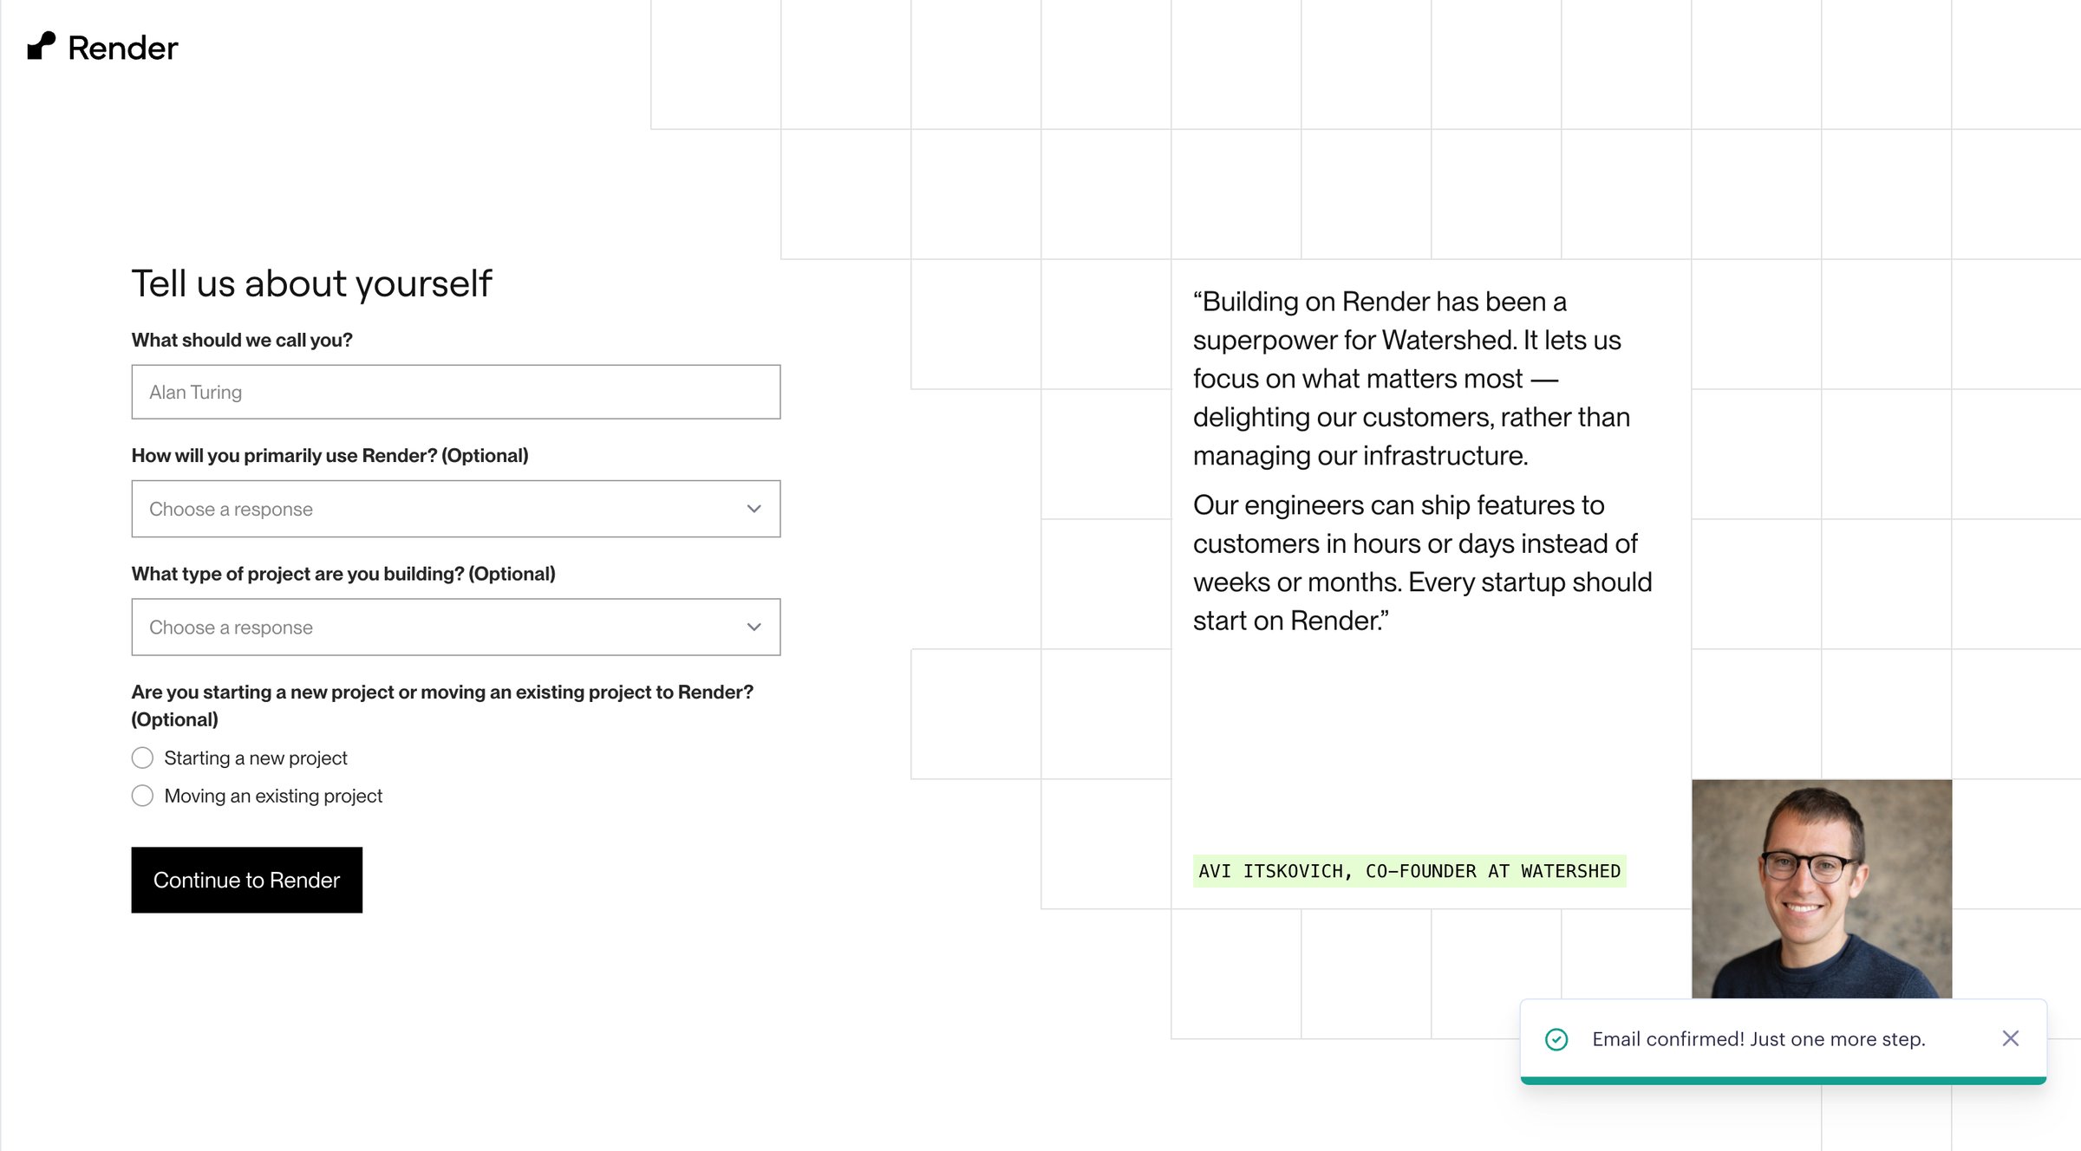This screenshot has width=2081, height=1151.
Task: Click the Continue to Render button
Action: tap(247, 880)
